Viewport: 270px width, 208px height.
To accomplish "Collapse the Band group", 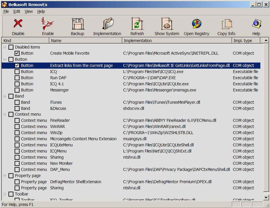I will [5, 96].
